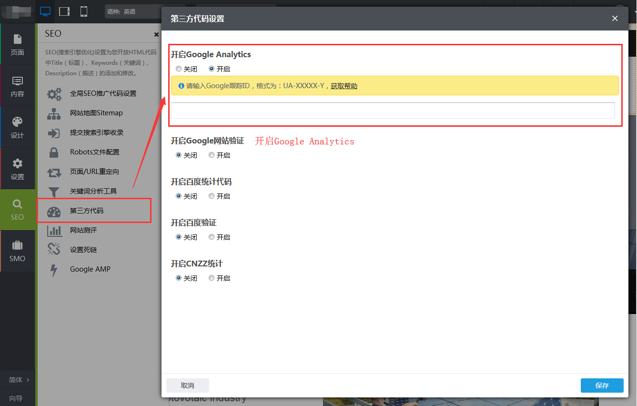This screenshot has height=406, width=637.
Task: Enable 开启 for 百度统计代码
Action: click(x=212, y=196)
